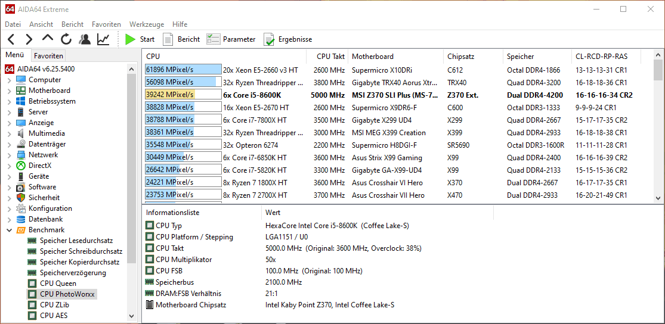This screenshot has height=324, width=665.
Task: Click the Back navigation arrow
Action: click(x=11, y=39)
